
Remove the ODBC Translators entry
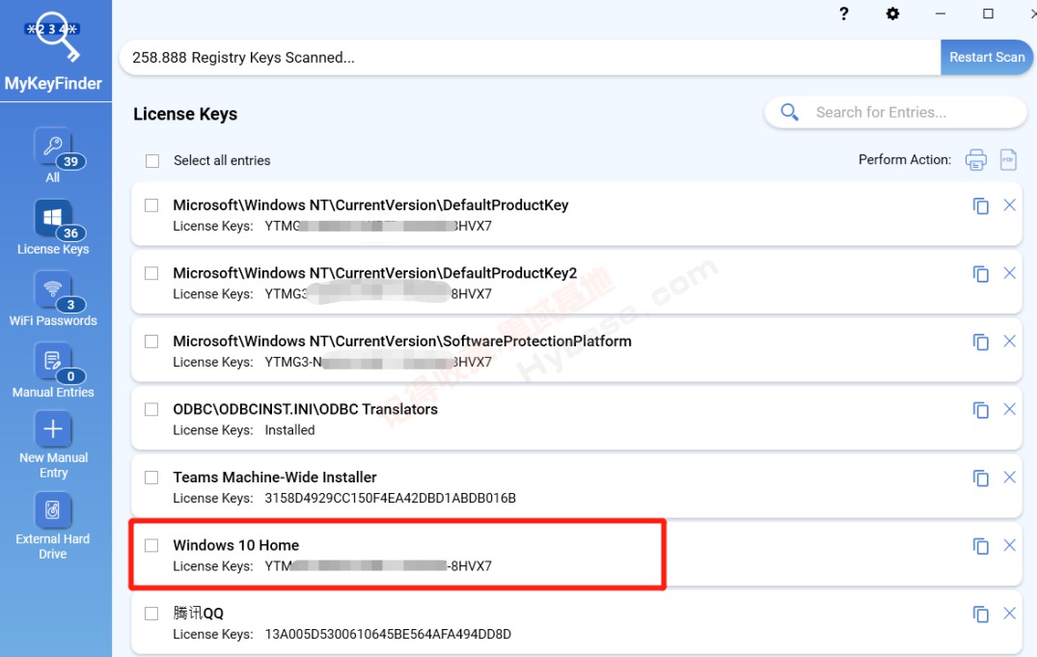(1009, 409)
